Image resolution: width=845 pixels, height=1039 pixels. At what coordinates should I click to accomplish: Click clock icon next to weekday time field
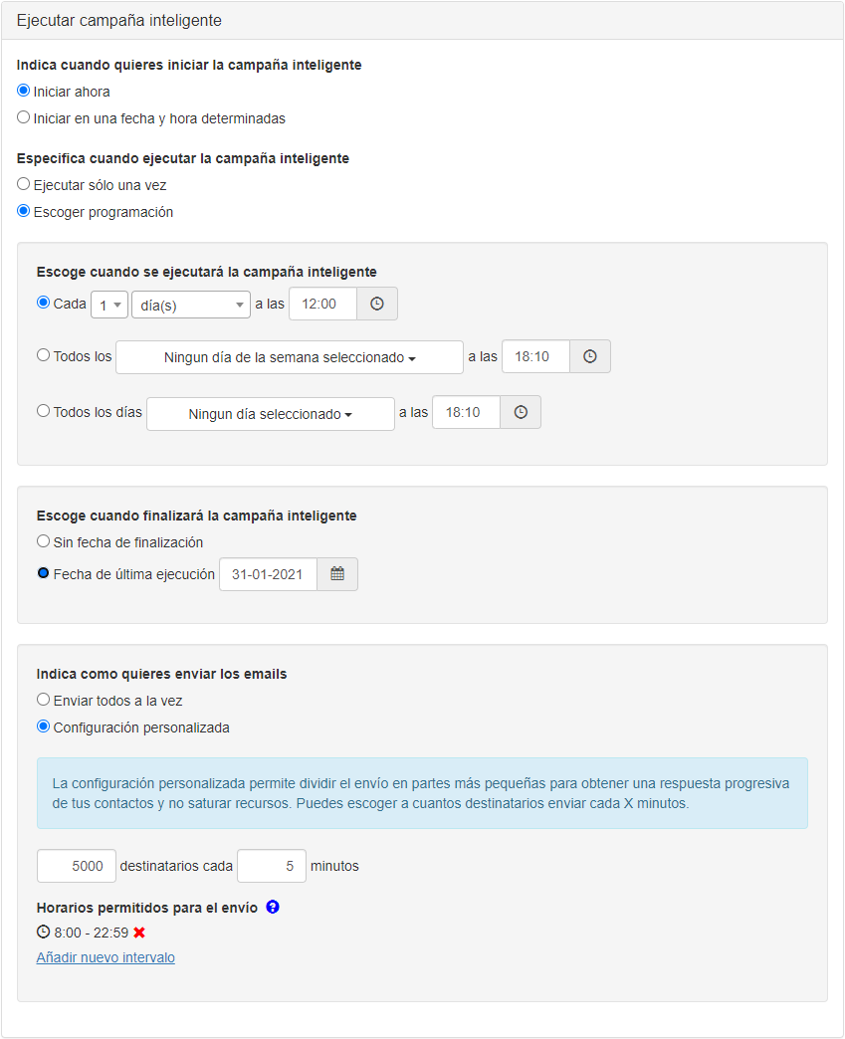590,356
